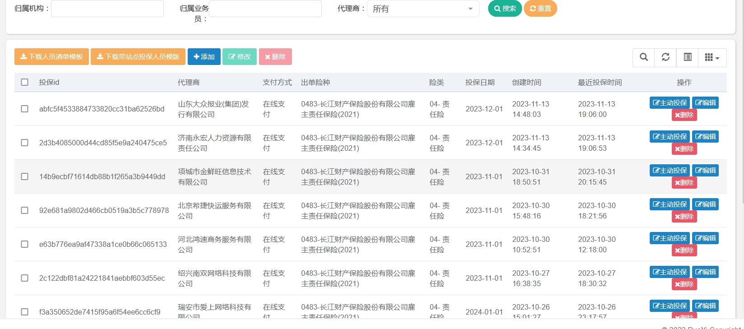Screen dimensions: 744x329
Task: Check the row 2c122dbf81a24221841aebbf603d55ec
Action: (x=24, y=278)
